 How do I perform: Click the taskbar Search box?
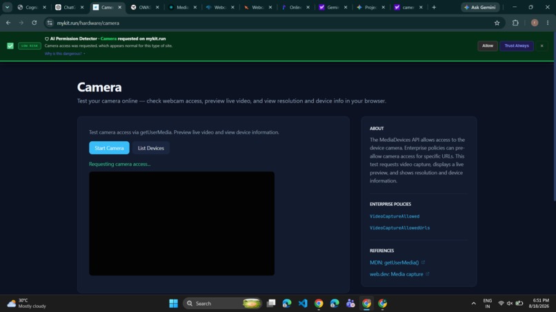tap(222, 303)
